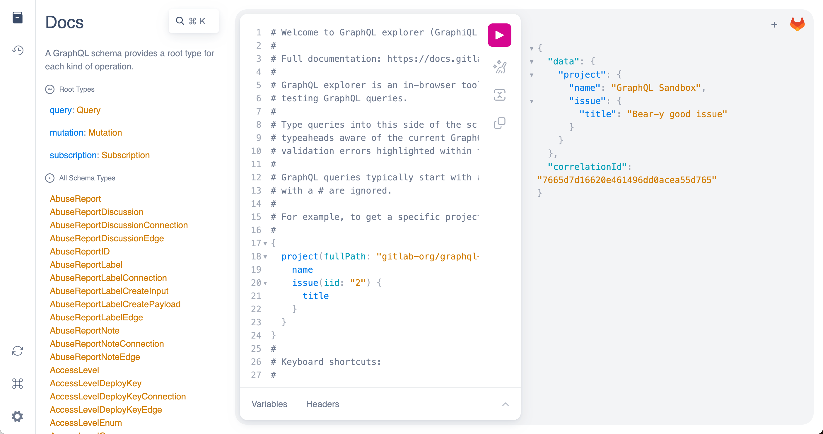
Task: Open the keyboard shortcuts dialog
Action: click(x=17, y=384)
